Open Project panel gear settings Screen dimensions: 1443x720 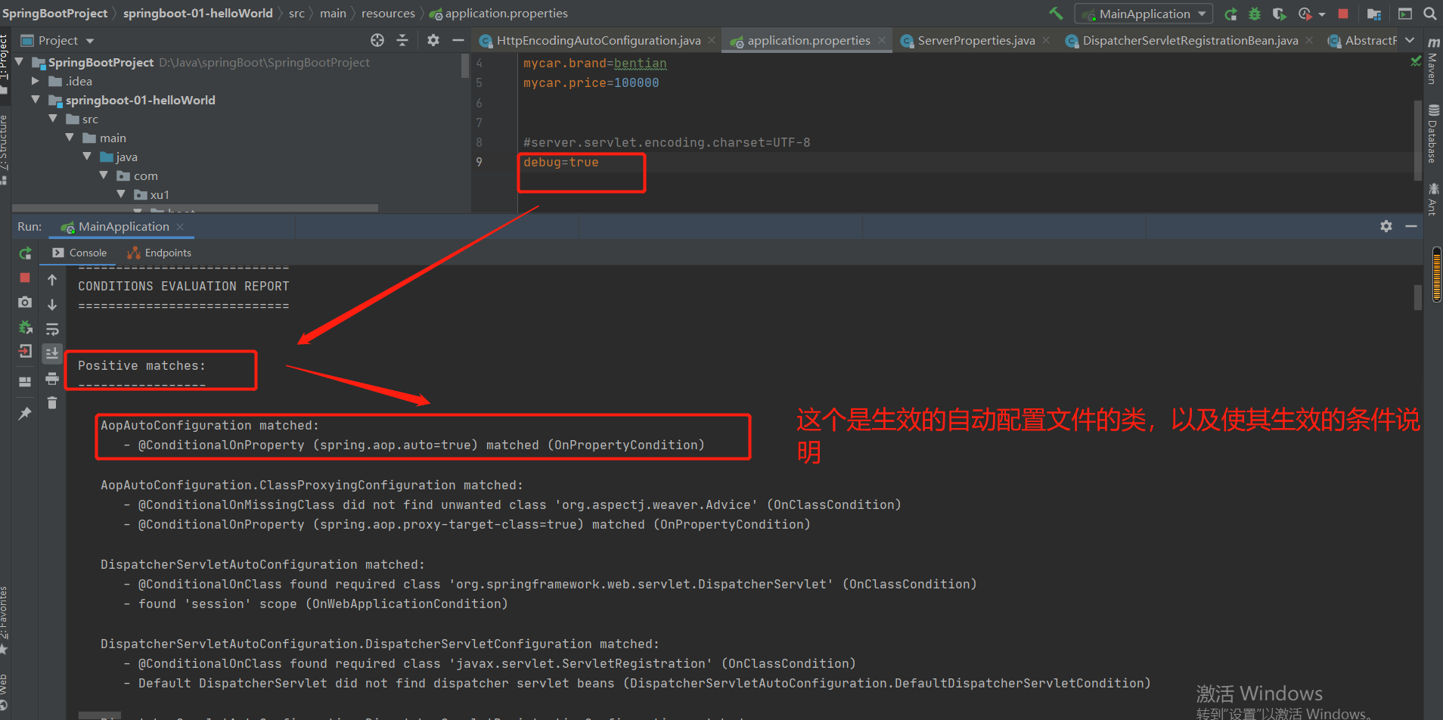[433, 40]
